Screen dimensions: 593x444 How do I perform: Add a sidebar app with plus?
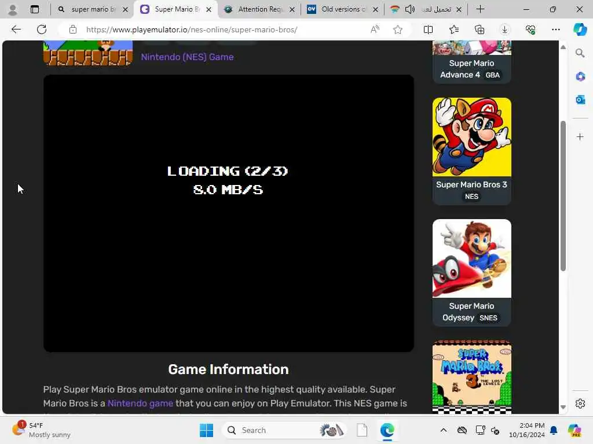tap(580, 136)
